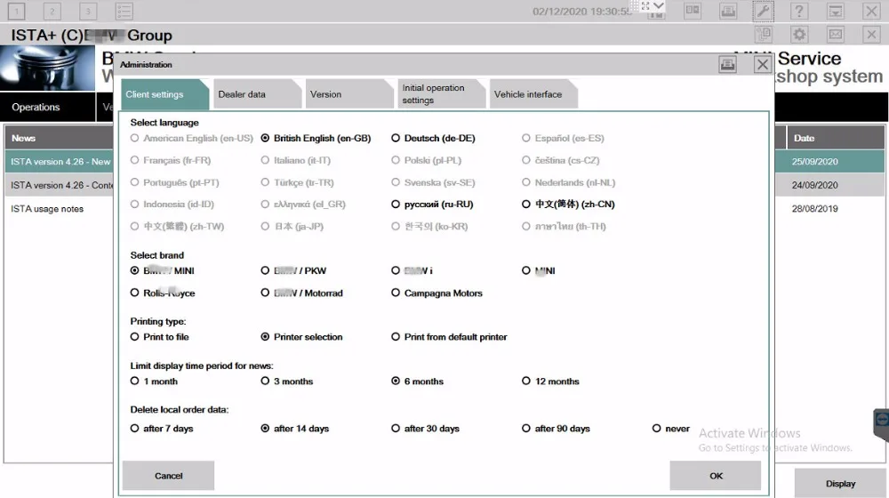Select news date 24/09/2020 row
The height and width of the screenshot is (498, 889).
point(830,185)
